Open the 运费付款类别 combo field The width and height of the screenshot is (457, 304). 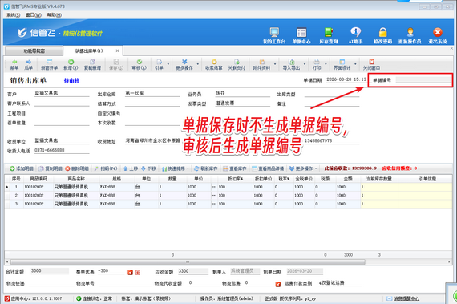(340, 282)
